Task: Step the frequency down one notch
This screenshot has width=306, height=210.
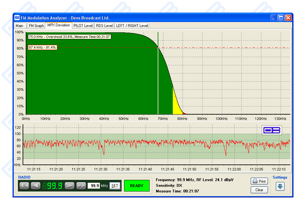Action: pyautogui.click(x=36, y=186)
